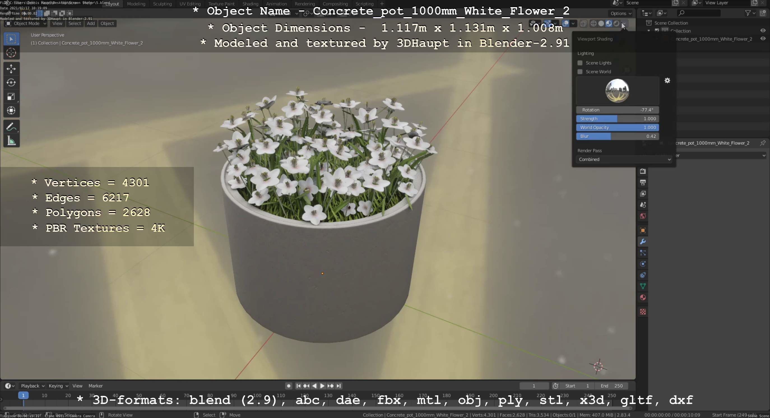770x418 pixels.
Task: Choose the Move tool in toolbar
Action: point(11,69)
